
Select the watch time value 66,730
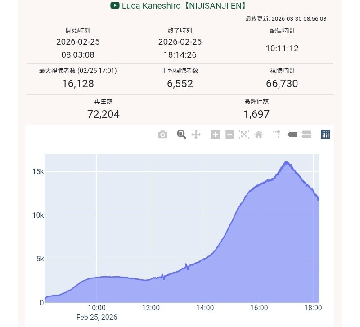pyautogui.click(x=282, y=84)
